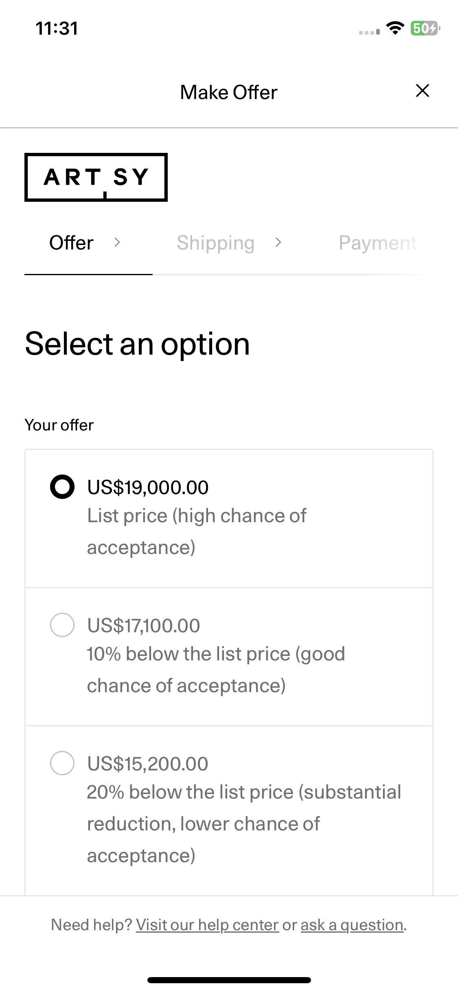Choose the US$17,100.00 offer radio button
Screen dimensions: 458x993
62,624
